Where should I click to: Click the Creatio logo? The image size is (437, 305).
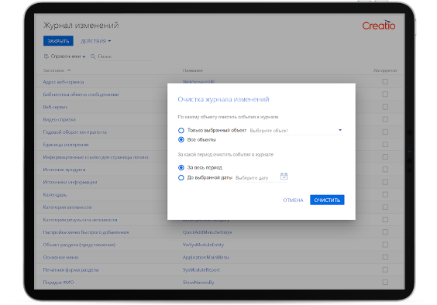click(378, 25)
